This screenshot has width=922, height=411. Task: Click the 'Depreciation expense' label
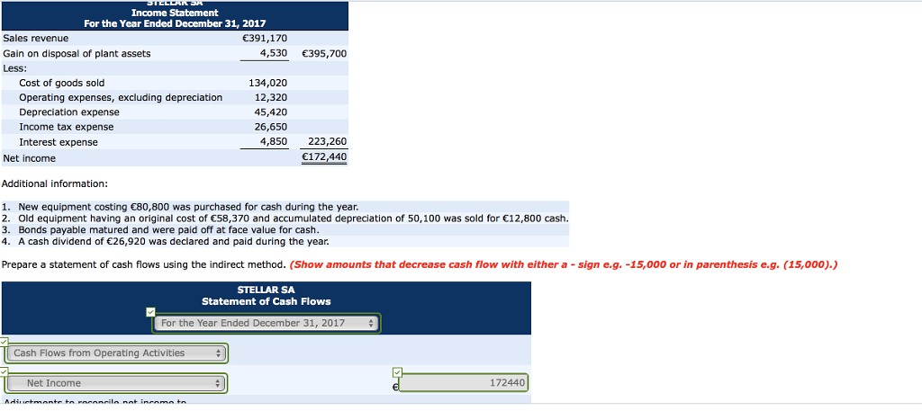69,112
